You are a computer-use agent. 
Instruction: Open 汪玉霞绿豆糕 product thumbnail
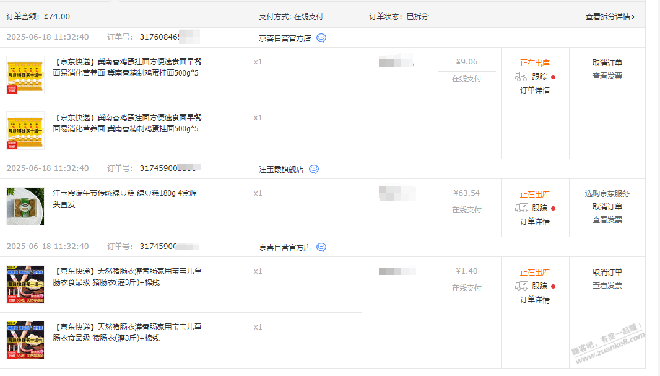[25, 206]
